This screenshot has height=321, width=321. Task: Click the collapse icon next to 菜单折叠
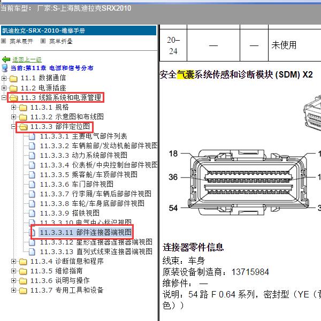click(43, 41)
